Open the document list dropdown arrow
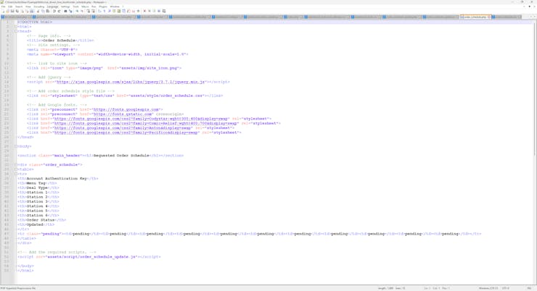The height and width of the screenshot is (291, 537). pyautogui.click(x=530, y=7)
